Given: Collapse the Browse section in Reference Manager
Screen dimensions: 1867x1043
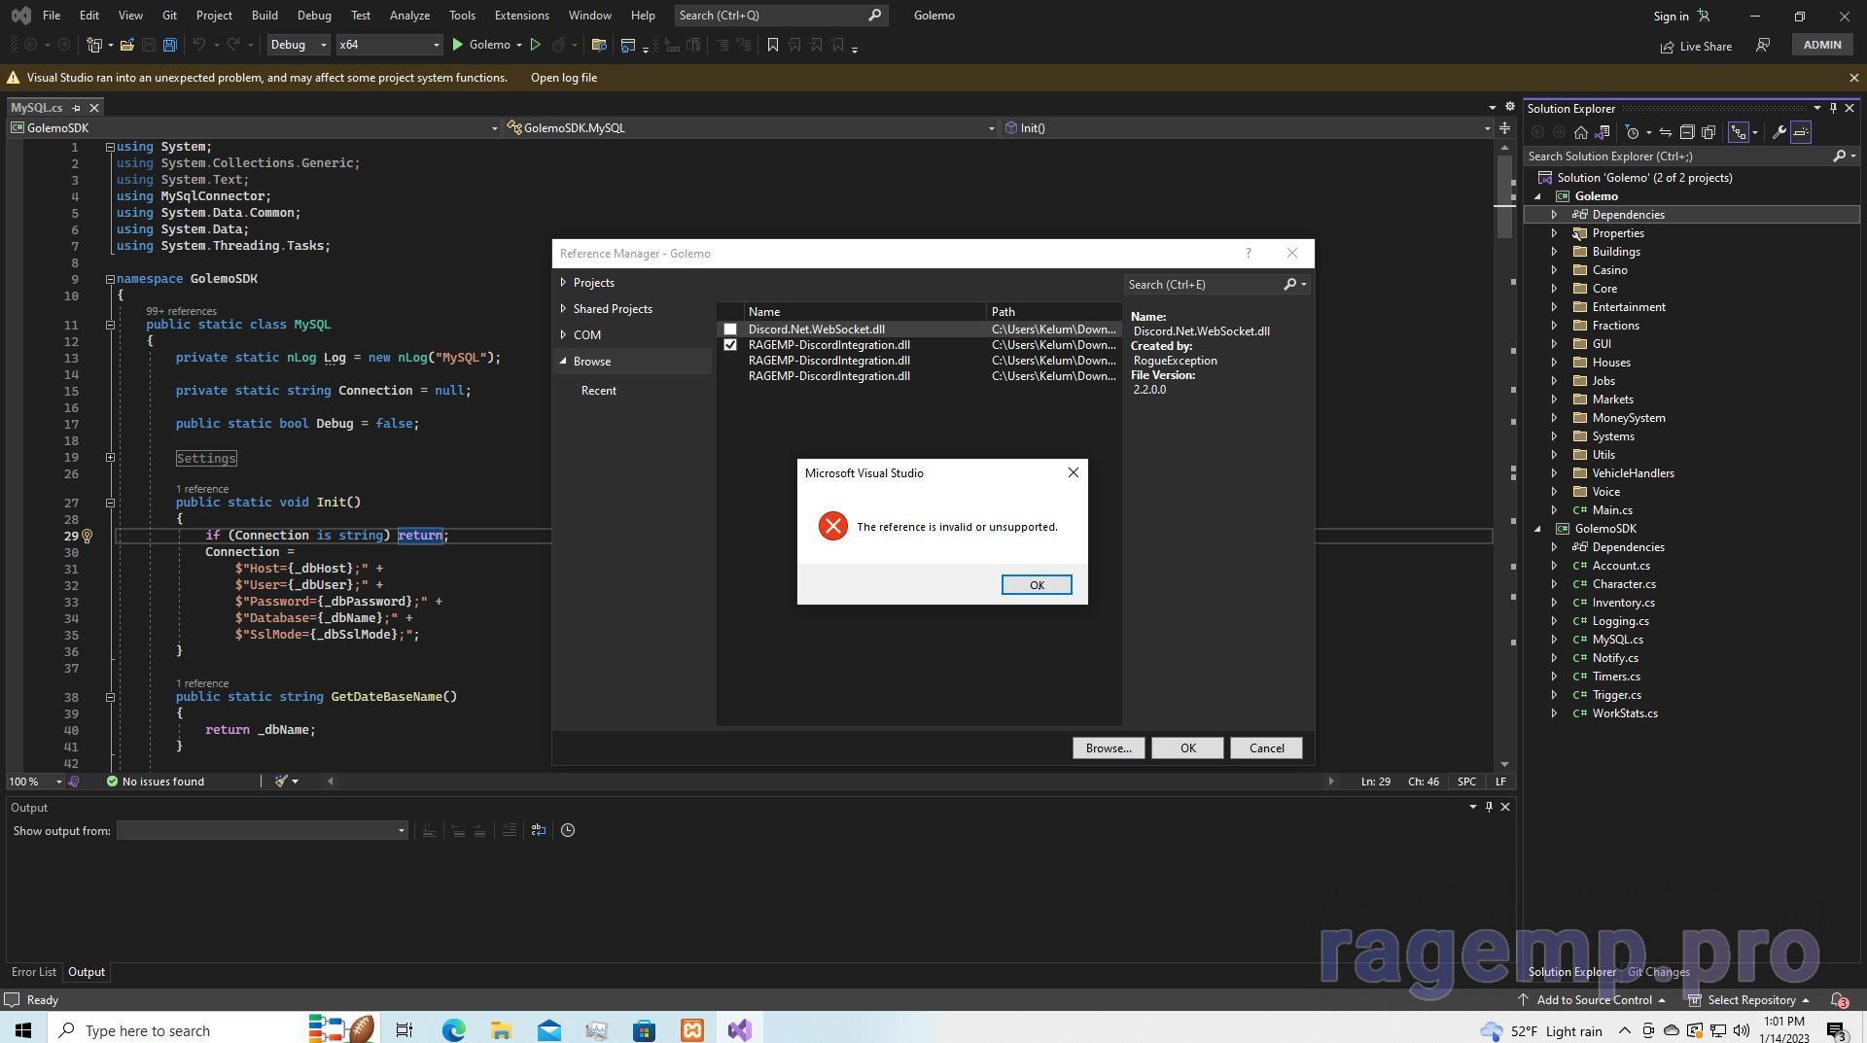Looking at the screenshot, I should tap(563, 362).
